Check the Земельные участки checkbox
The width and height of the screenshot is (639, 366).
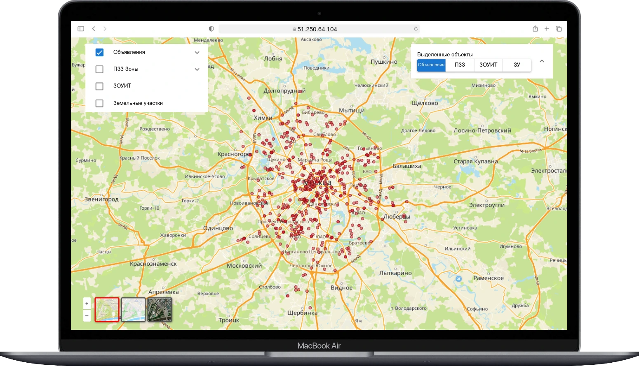click(x=99, y=103)
